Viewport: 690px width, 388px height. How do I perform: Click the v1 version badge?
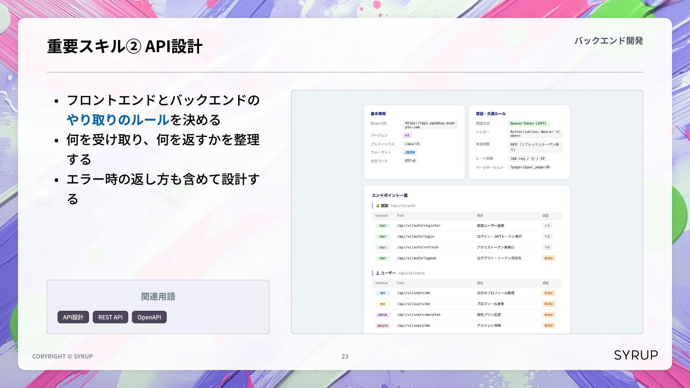click(x=407, y=135)
